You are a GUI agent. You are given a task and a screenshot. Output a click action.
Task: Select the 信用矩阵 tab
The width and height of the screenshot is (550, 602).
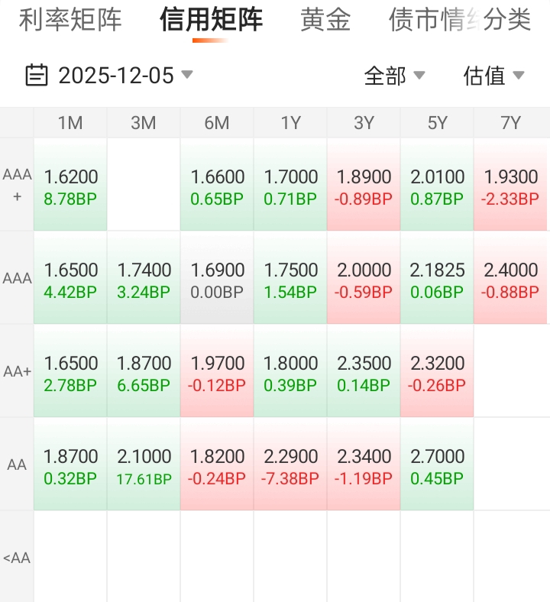pos(211,21)
